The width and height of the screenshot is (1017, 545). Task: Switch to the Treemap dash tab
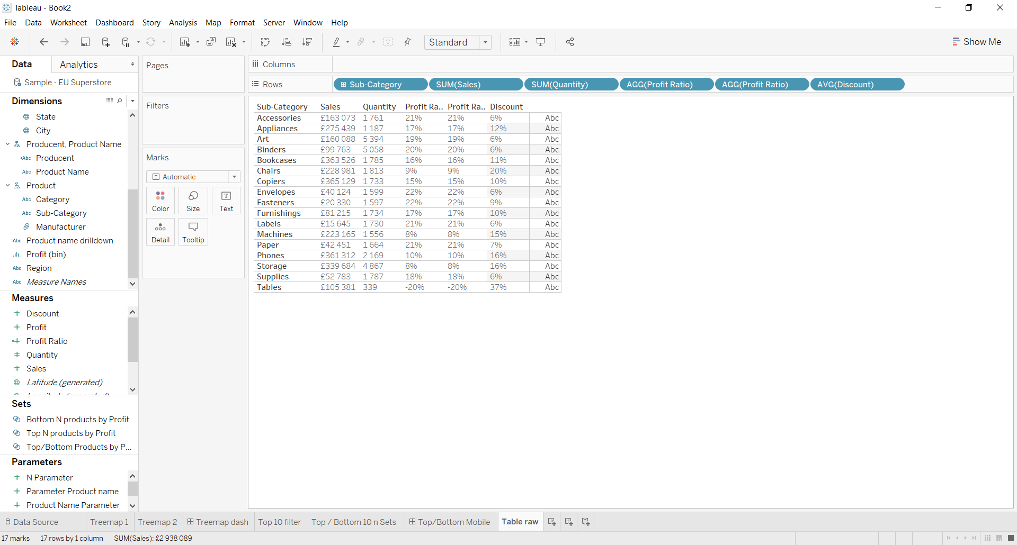click(218, 522)
